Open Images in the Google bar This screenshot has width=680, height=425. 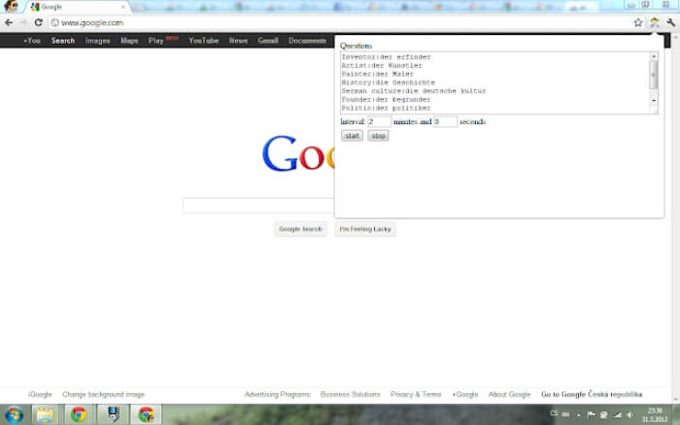(x=97, y=41)
